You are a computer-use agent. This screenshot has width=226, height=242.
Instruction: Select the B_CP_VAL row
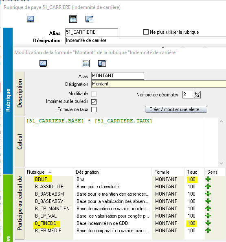coord(125,216)
